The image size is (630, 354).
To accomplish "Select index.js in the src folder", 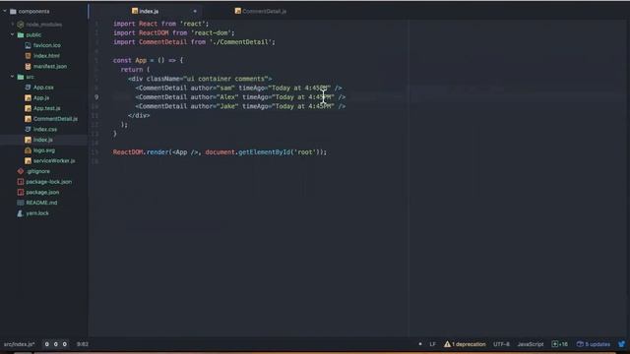I will coord(43,140).
